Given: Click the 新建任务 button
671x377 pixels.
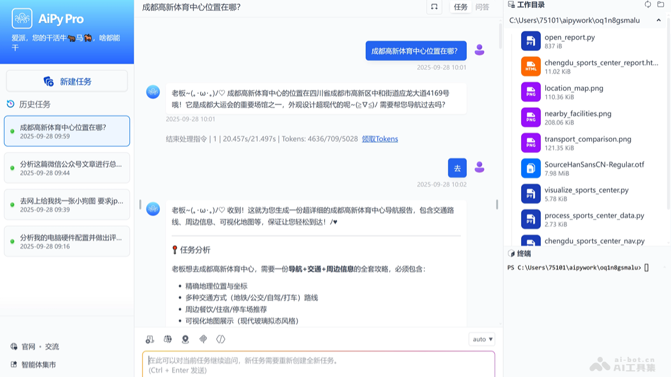Looking at the screenshot, I should 67,81.
